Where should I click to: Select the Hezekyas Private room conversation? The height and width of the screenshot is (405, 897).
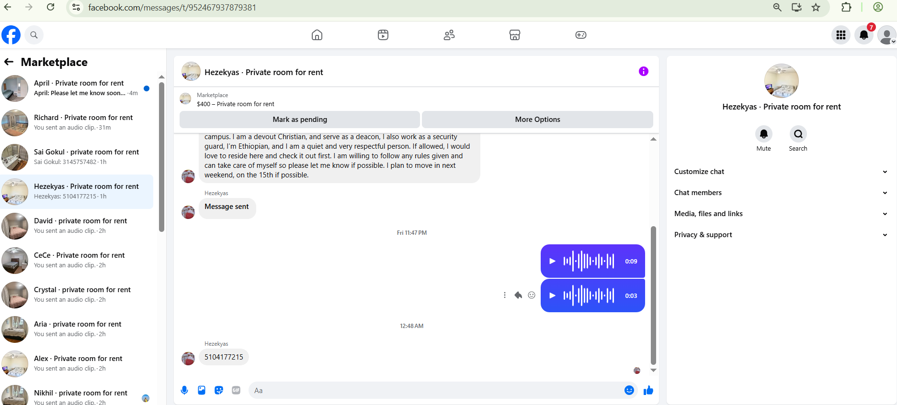pyautogui.click(x=77, y=192)
